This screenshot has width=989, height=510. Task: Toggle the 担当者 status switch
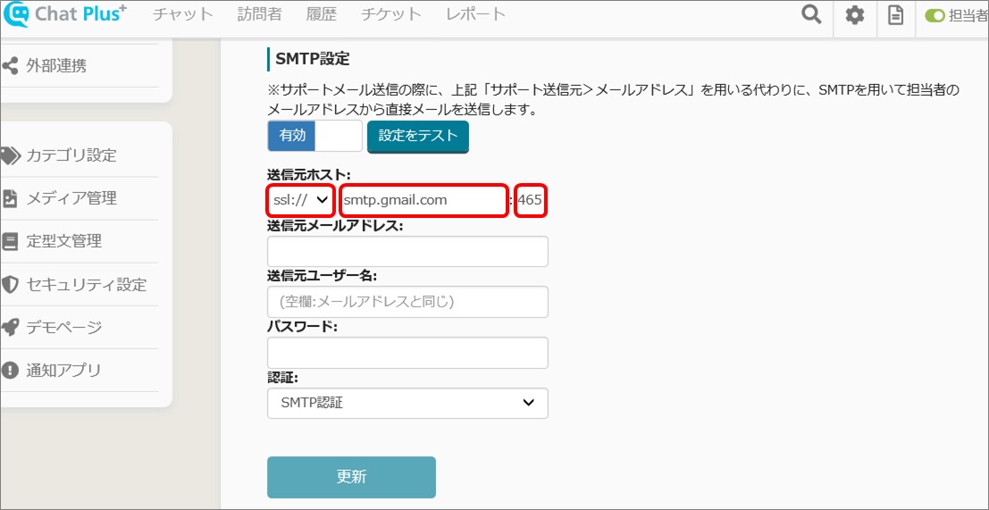click(935, 16)
